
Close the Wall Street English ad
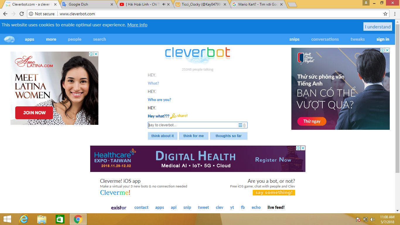(x=387, y=50)
